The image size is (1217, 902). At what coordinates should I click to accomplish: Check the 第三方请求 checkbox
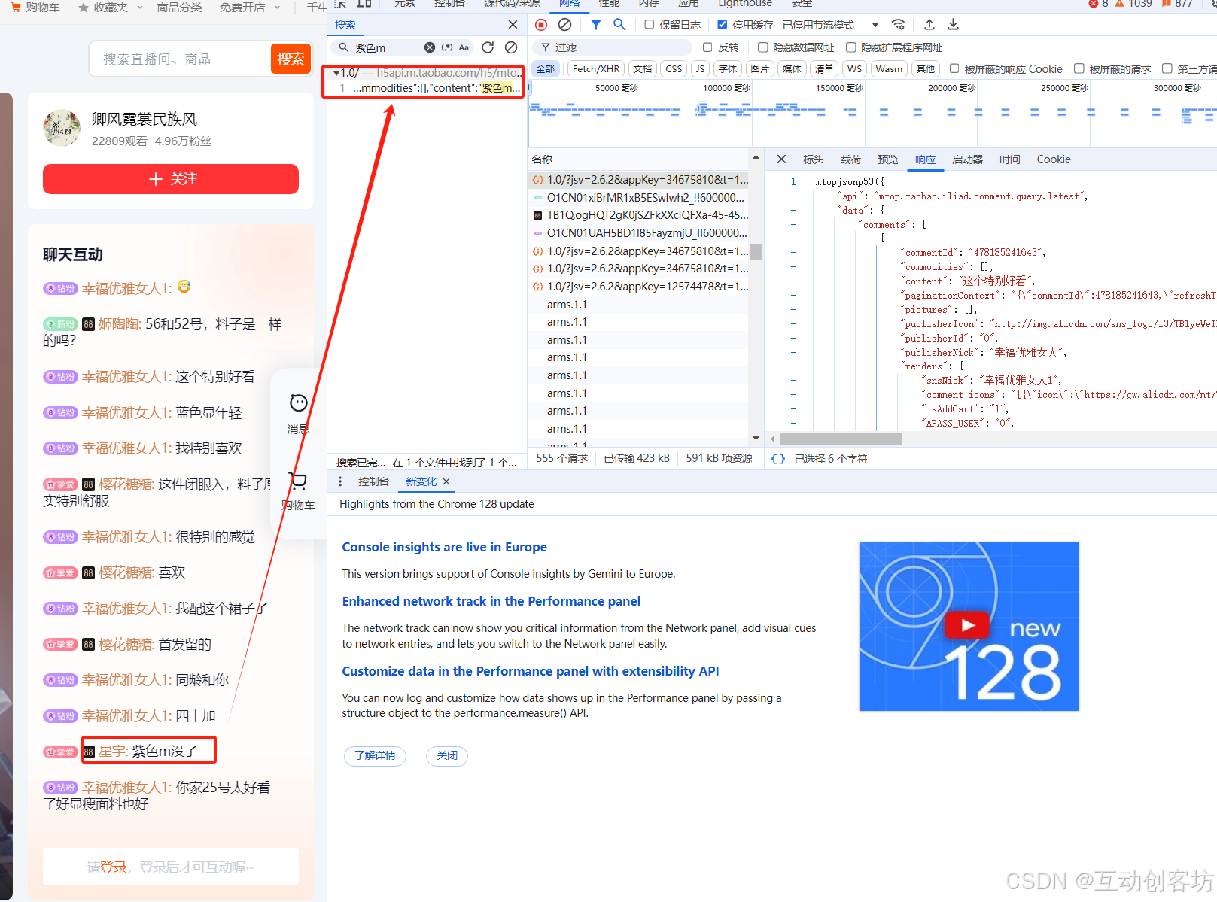coord(1167,68)
